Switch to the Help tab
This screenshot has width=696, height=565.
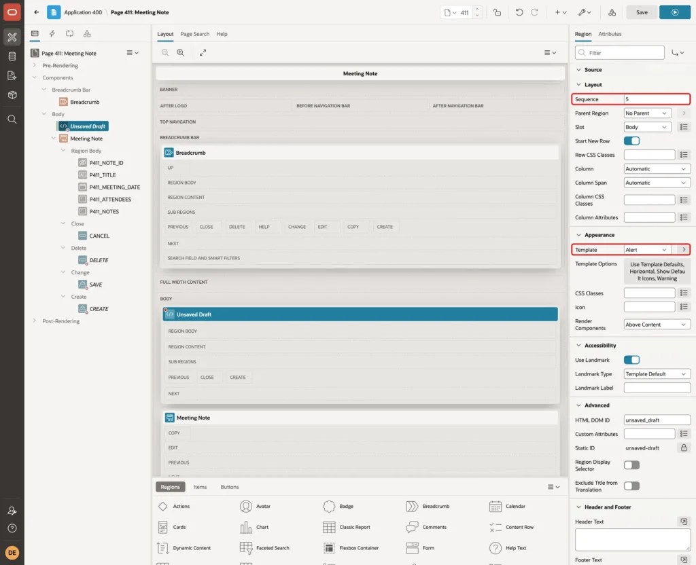pyautogui.click(x=222, y=34)
